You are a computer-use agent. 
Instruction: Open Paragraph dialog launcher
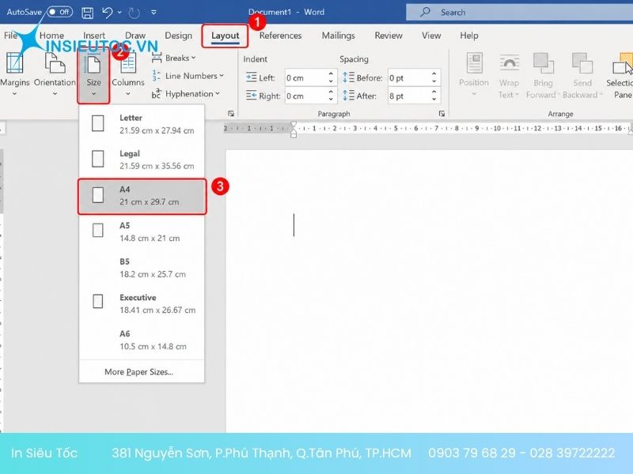pos(442,114)
